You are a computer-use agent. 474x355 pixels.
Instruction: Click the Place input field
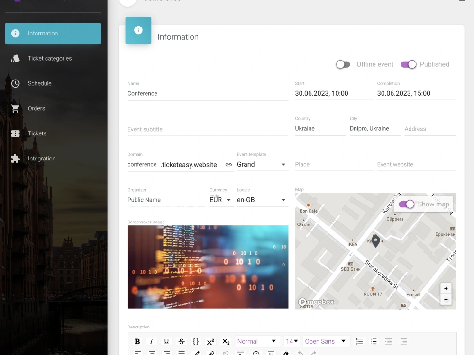[334, 165]
